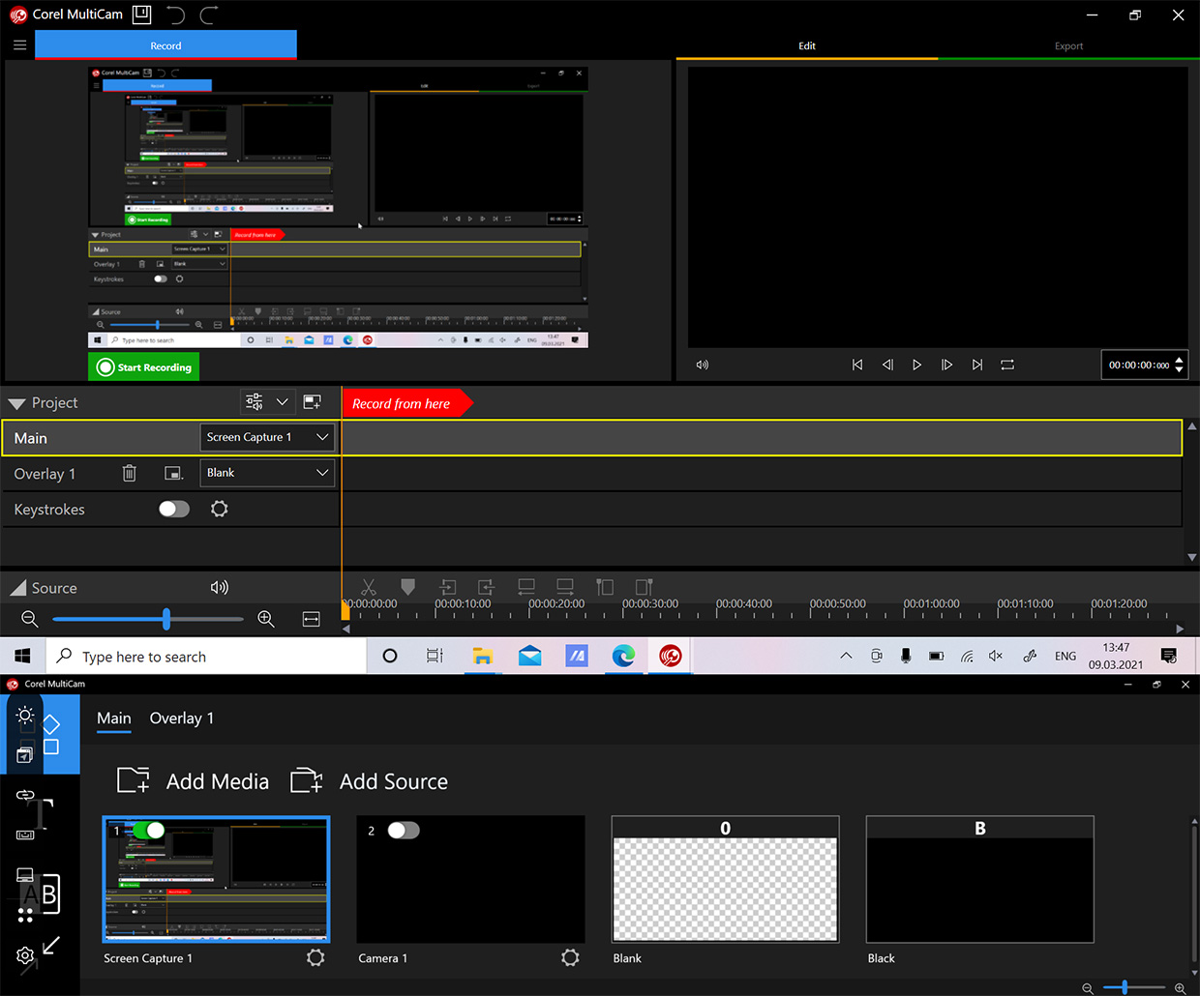Click the Source audio speaker icon
Viewport: 1200px width, 996px height.
(220, 587)
